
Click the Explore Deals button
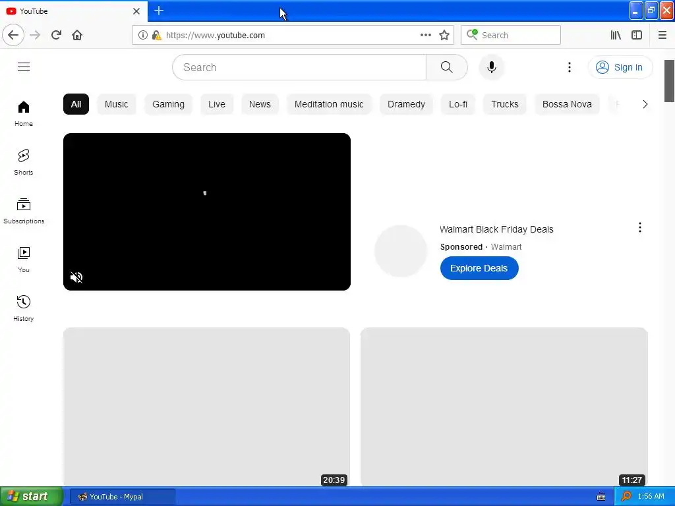(479, 268)
